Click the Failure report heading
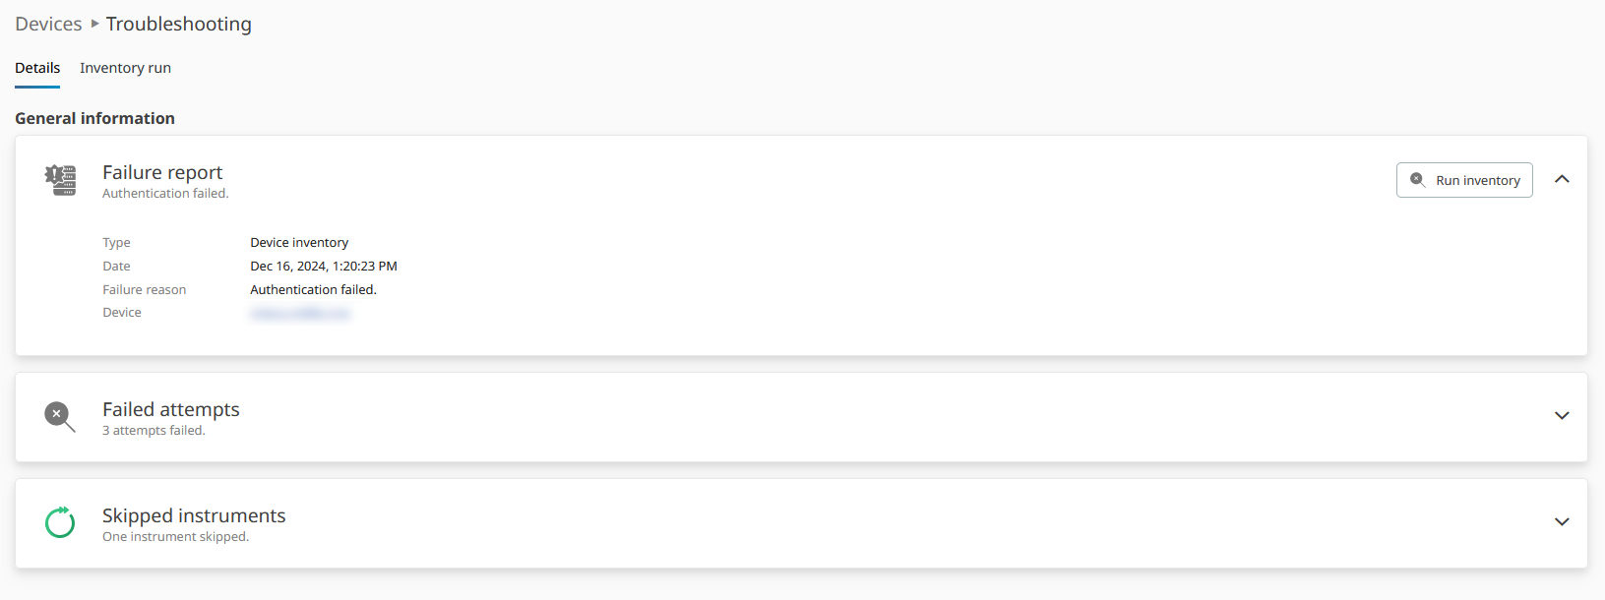This screenshot has width=1605, height=600. pos(162,172)
